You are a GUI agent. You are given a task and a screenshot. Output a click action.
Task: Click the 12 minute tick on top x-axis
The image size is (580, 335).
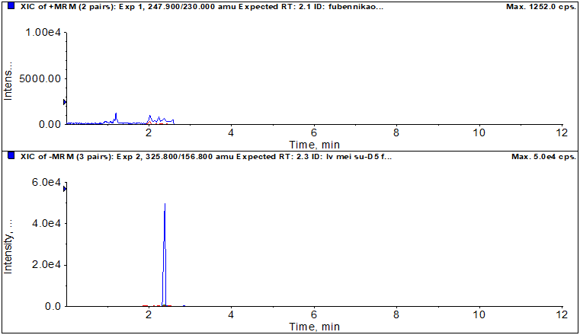[561, 133]
